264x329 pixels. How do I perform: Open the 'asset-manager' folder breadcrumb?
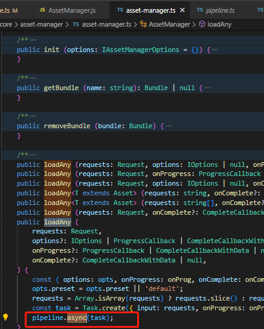pyautogui.click(x=42, y=24)
